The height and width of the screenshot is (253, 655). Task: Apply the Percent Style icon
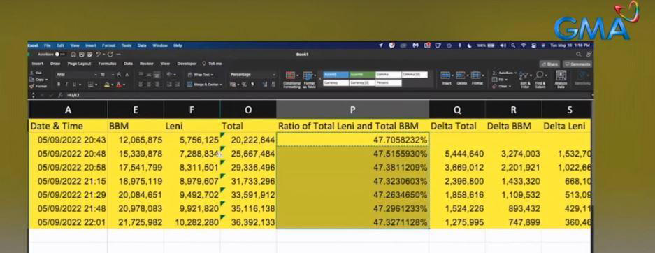pos(244,85)
